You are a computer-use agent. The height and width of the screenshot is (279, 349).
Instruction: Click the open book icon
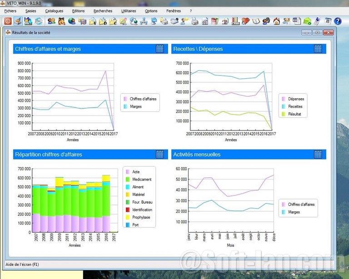pyautogui.click(x=256, y=21)
